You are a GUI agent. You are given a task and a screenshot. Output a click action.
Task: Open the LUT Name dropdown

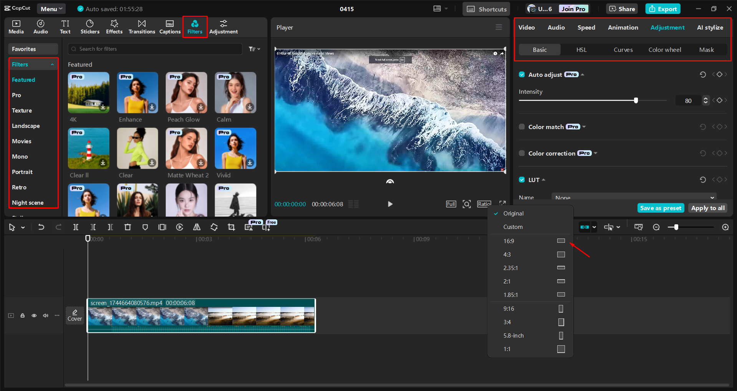pos(634,197)
